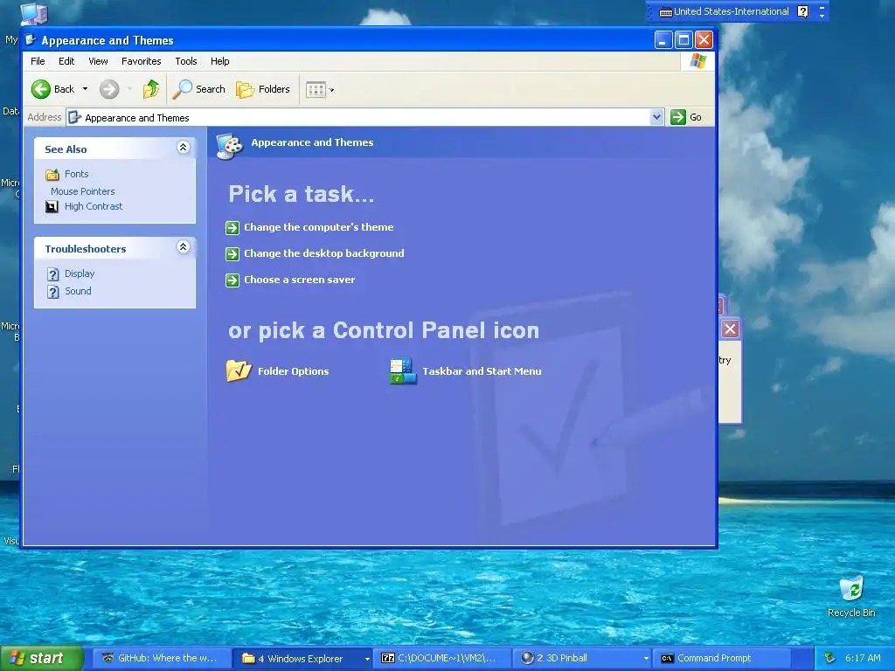Screen dimensions: 895x671
Task: Open the File menu
Action: pos(38,61)
